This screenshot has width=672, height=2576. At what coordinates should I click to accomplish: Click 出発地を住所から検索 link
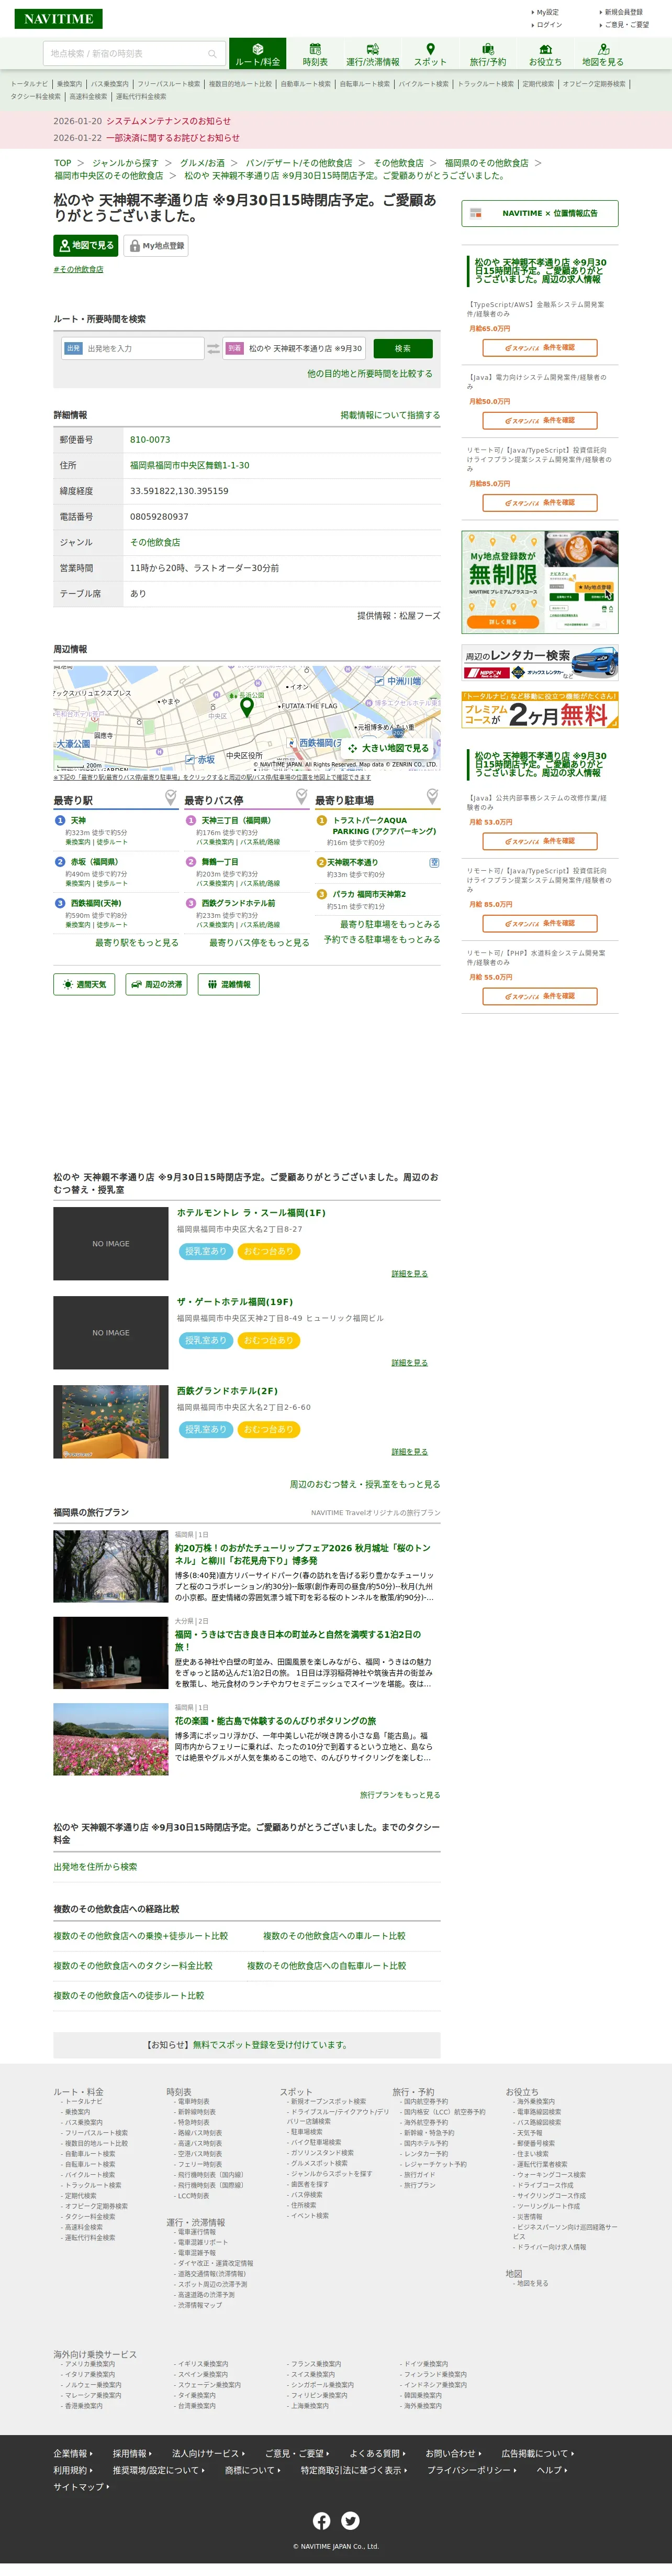click(x=95, y=1867)
